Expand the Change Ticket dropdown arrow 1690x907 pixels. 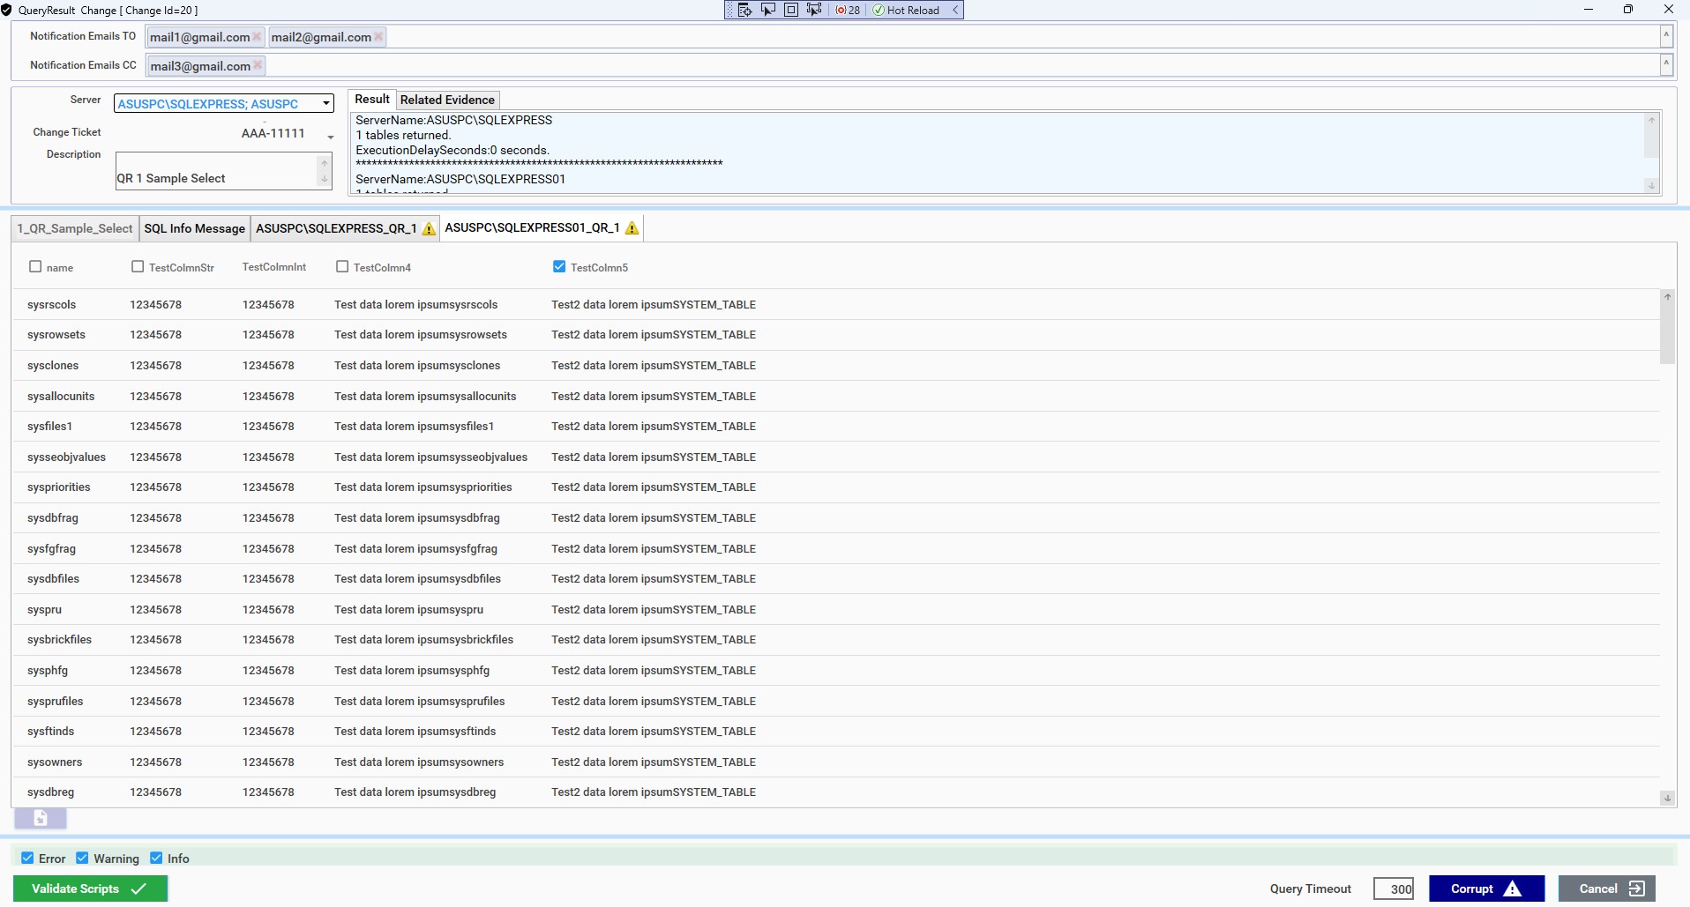[x=331, y=137]
